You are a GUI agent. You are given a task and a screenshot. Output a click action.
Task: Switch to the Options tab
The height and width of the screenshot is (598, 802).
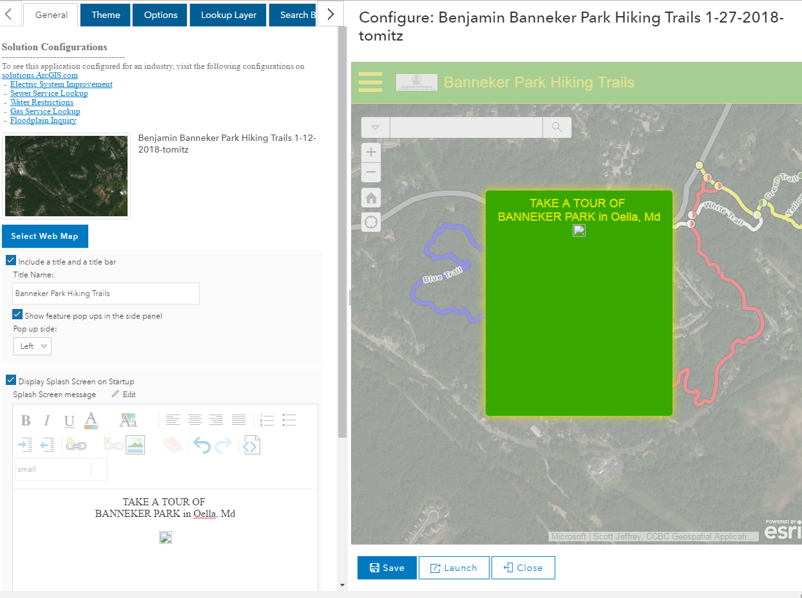click(x=160, y=15)
